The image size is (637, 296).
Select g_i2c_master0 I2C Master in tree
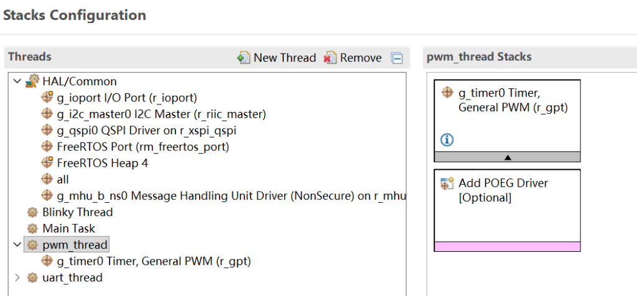pos(161,114)
